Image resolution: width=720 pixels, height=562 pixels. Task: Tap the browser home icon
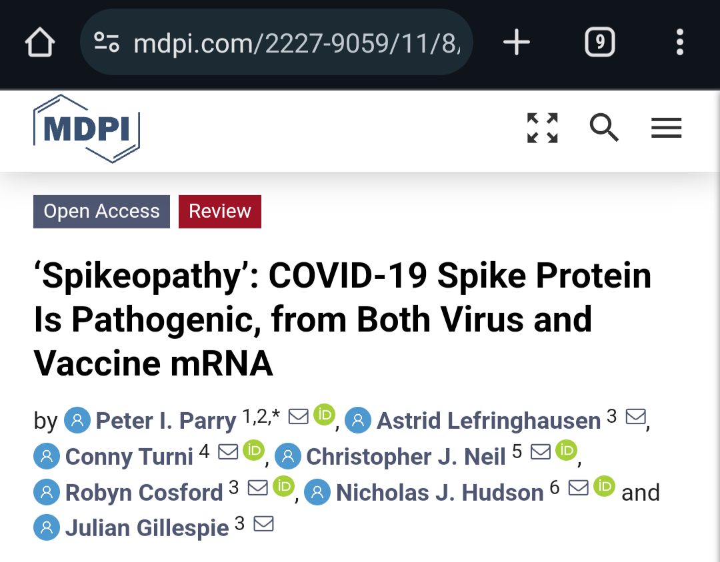click(40, 43)
